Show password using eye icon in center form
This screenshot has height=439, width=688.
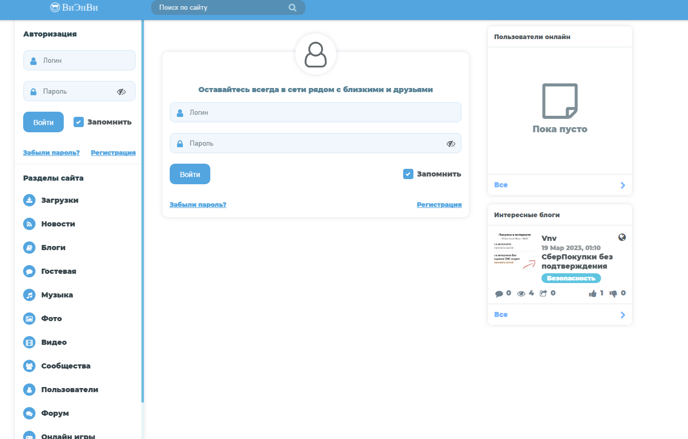click(x=451, y=144)
